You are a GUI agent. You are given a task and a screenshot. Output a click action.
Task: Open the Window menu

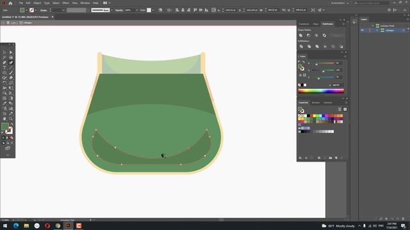[85, 3]
